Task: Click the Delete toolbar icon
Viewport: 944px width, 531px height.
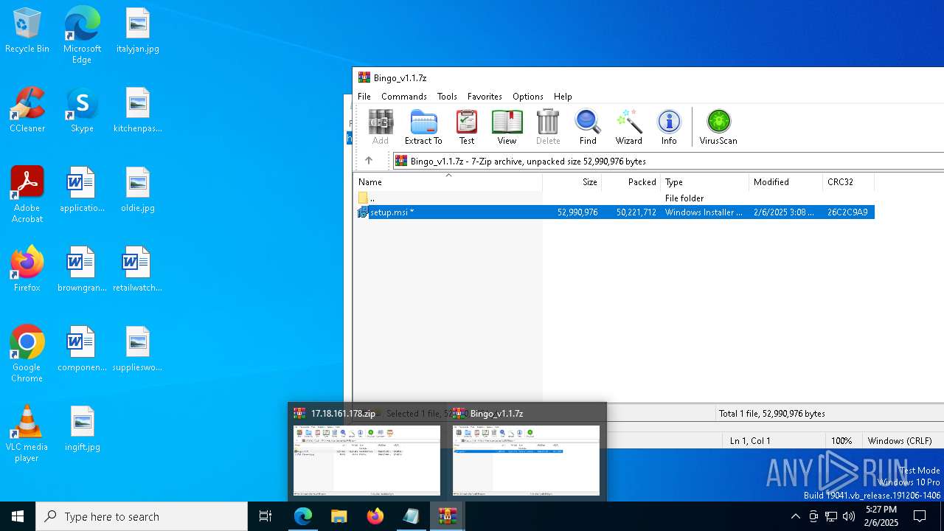Action: (x=548, y=127)
